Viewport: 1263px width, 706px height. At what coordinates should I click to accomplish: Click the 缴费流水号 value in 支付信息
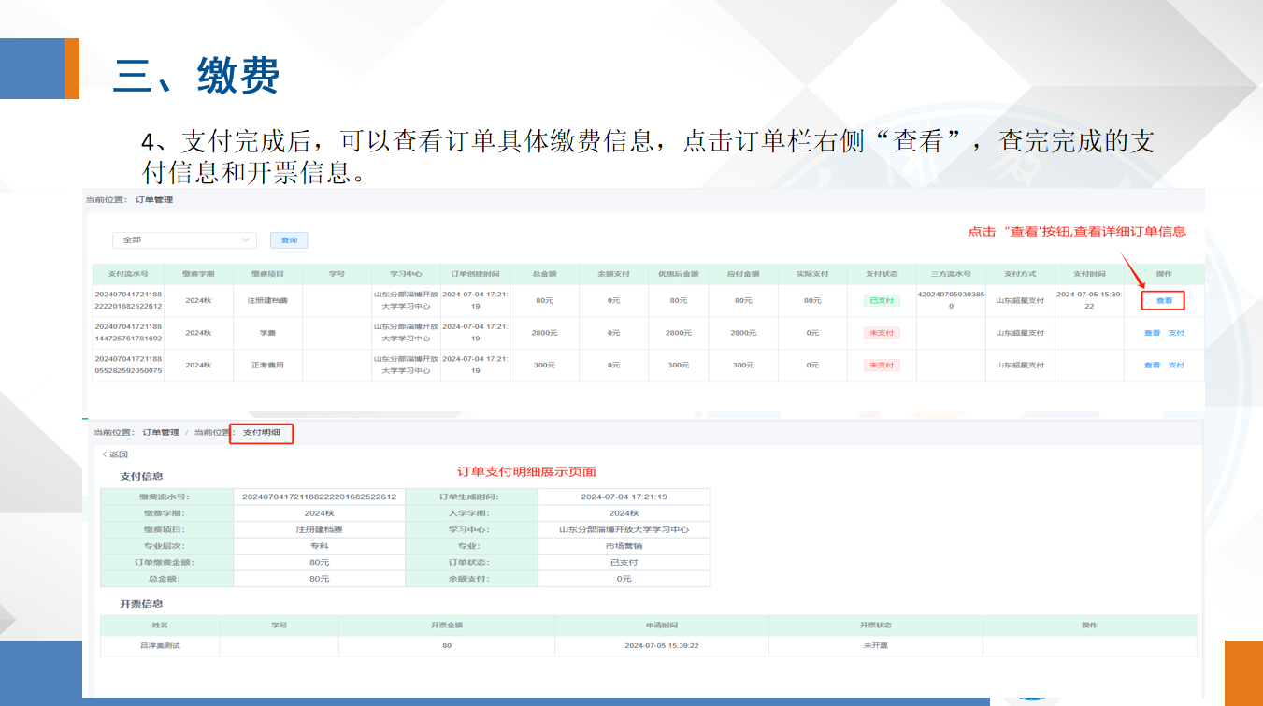click(319, 497)
